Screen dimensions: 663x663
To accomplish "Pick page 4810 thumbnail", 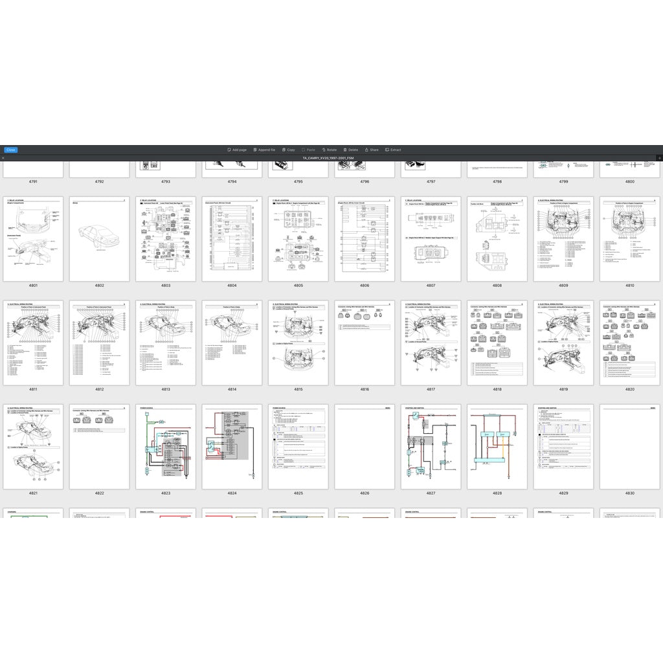I will pos(629,239).
